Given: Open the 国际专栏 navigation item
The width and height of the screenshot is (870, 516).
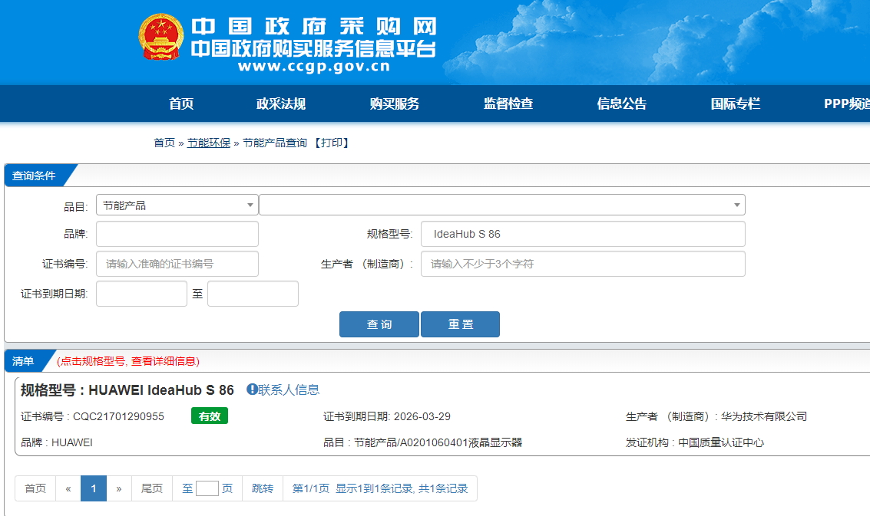Looking at the screenshot, I should pyautogui.click(x=735, y=104).
